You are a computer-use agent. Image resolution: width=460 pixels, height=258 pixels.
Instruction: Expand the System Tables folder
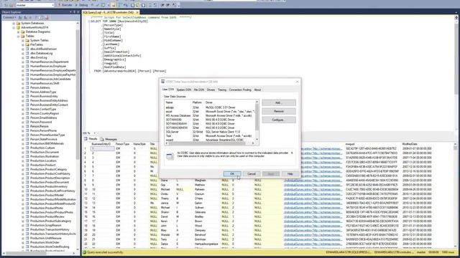pos(22,40)
